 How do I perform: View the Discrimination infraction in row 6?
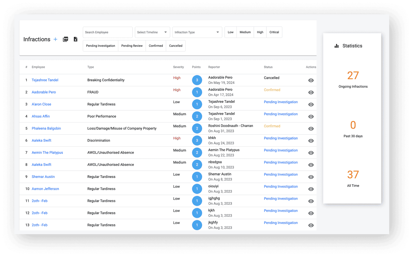point(311,141)
